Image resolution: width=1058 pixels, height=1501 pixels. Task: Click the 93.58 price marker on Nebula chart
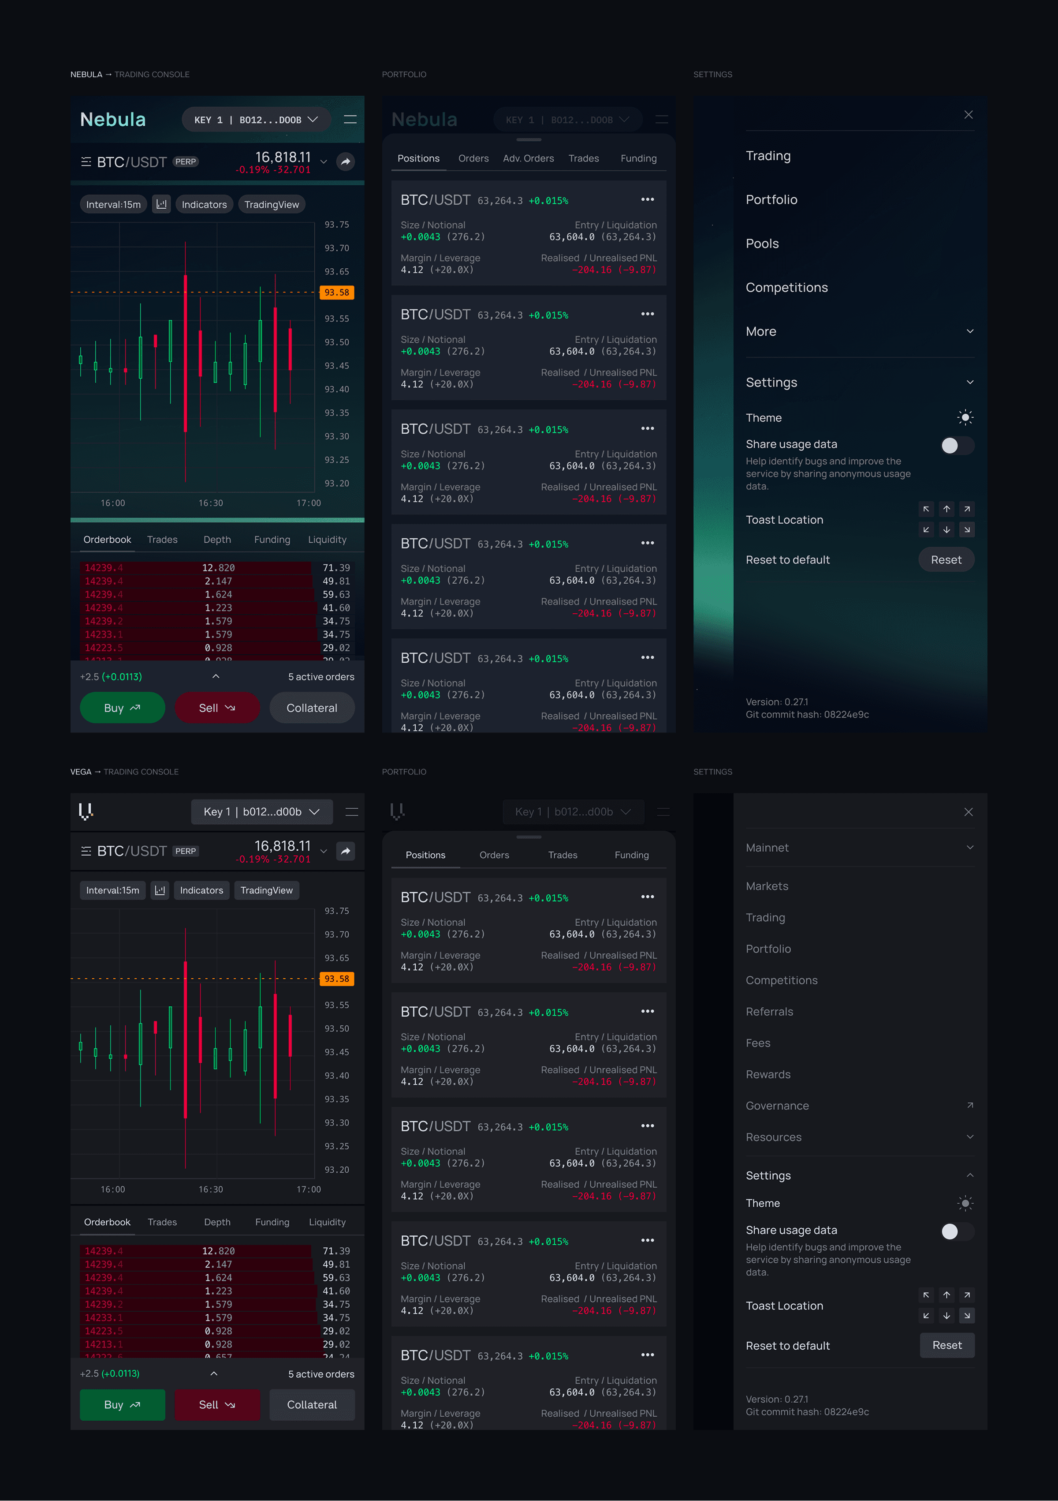tap(336, 292)
